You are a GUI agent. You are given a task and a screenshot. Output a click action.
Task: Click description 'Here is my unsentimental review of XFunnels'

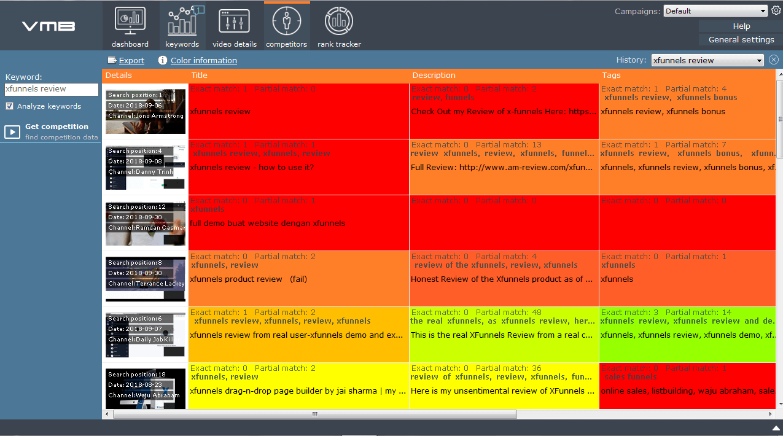coord(504,391)
